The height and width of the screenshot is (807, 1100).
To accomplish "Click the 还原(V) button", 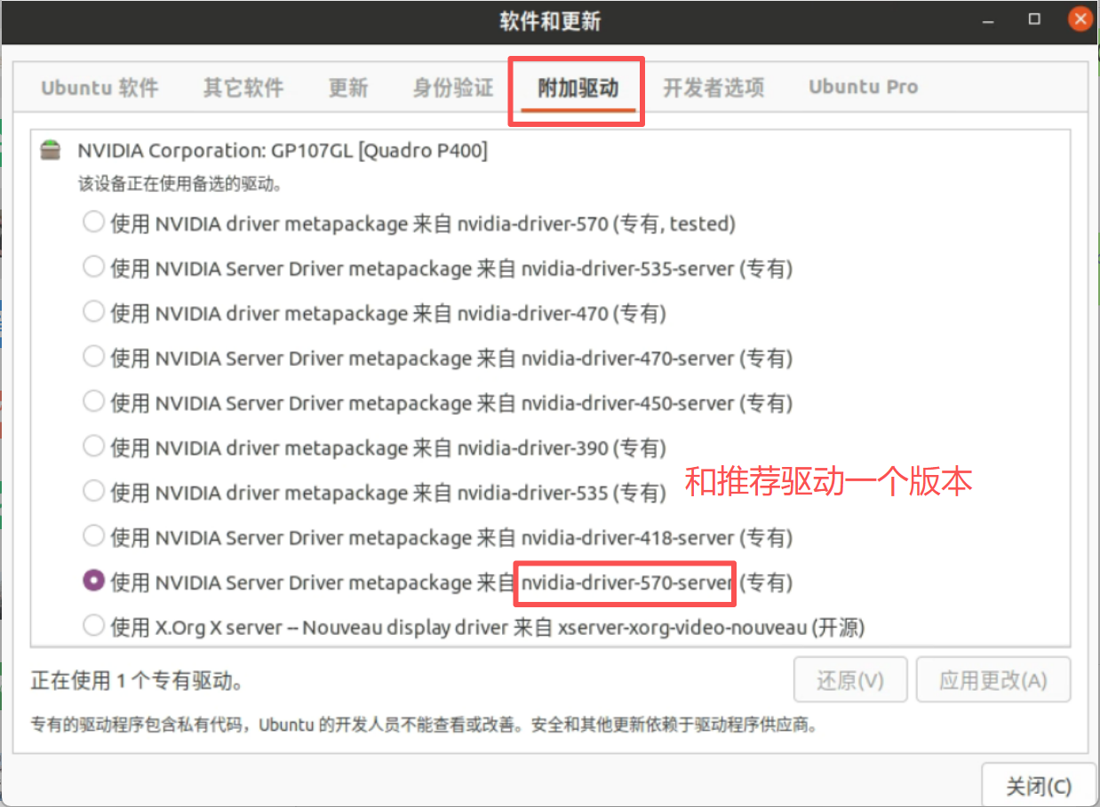I will point(850,681).
